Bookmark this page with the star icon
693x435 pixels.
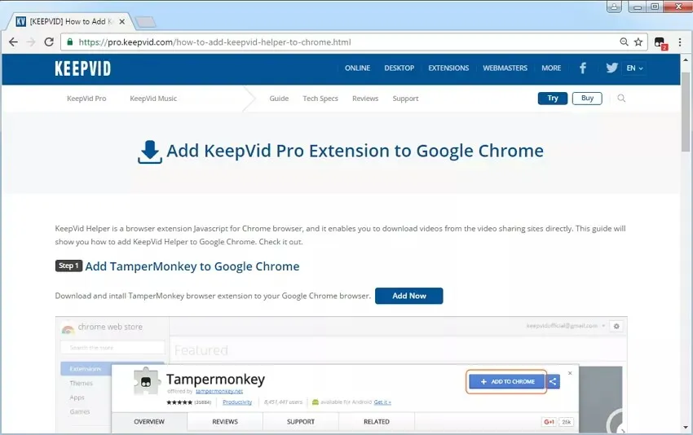[x=638, y=42]
